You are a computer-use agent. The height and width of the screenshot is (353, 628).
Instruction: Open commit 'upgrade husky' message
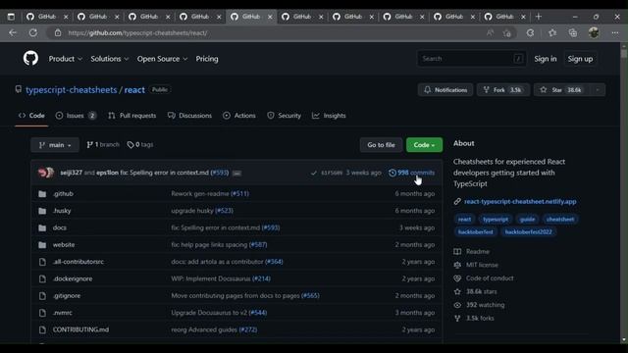[192, 211]
